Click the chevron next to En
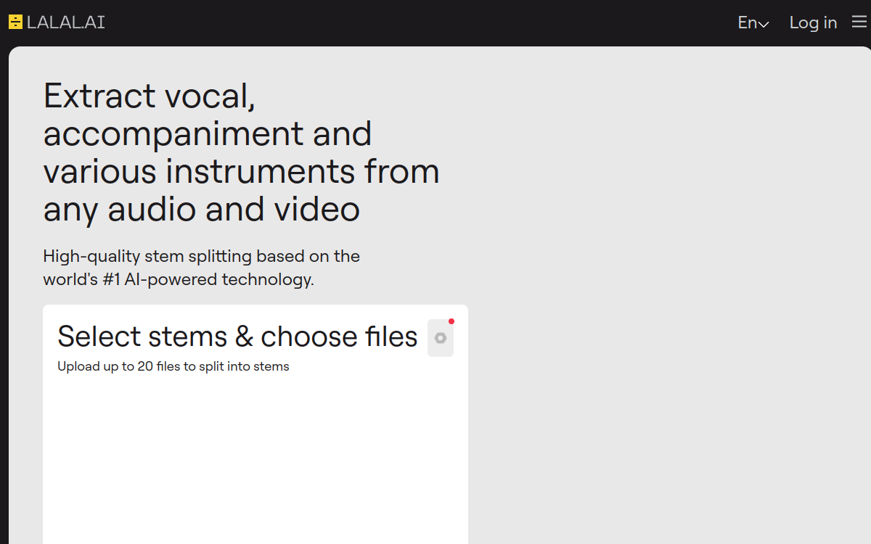871x544 pixels. point(764,24)
